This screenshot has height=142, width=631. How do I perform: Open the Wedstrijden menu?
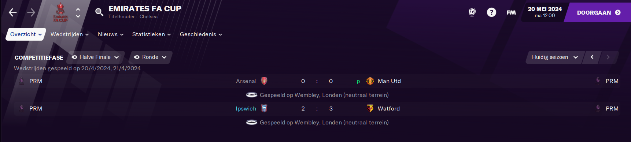70,34
